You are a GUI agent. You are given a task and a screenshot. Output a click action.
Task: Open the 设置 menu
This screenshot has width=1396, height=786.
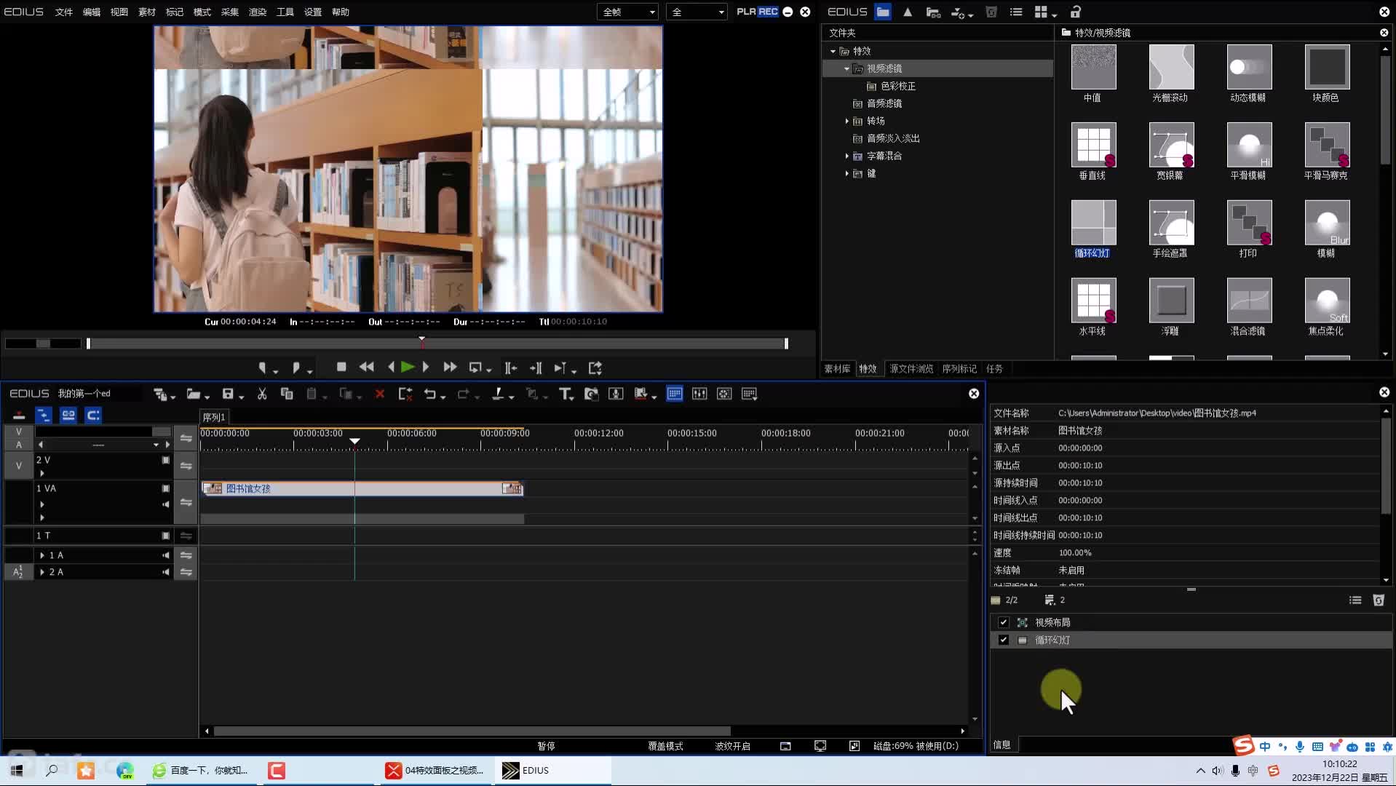point(313,12)
